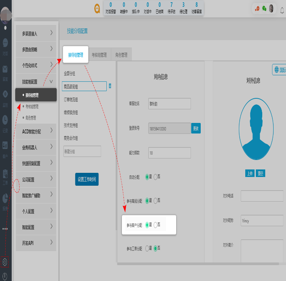This screenshot has width=286, height=281.
Task: Expand the ACD智能分配 menu
Action: click(x=36, y=132)
